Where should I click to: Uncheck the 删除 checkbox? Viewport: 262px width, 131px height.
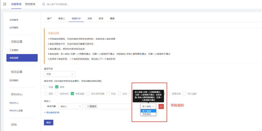pos(57,87)
